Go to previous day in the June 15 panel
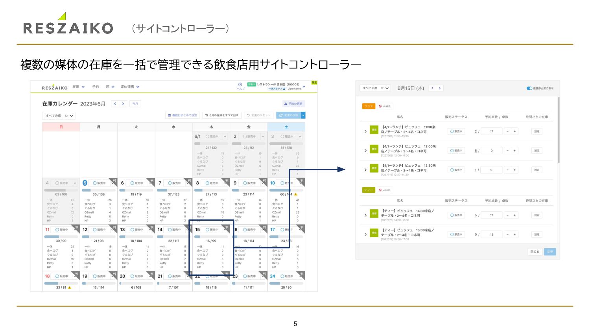Viewport: 590px width, 332px height. 432,88
